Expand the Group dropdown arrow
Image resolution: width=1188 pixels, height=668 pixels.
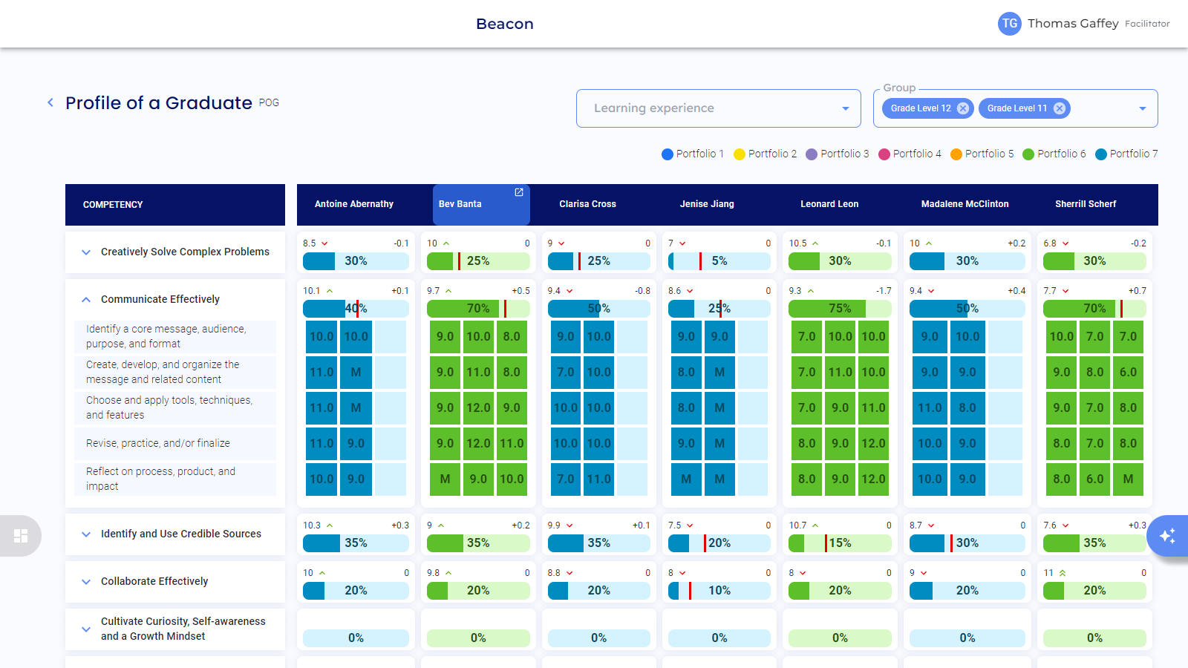pyautogui.click(x=1142, y=108)
